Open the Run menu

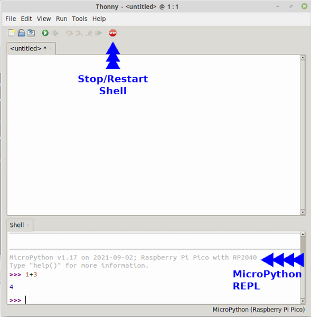click(61, 19)
